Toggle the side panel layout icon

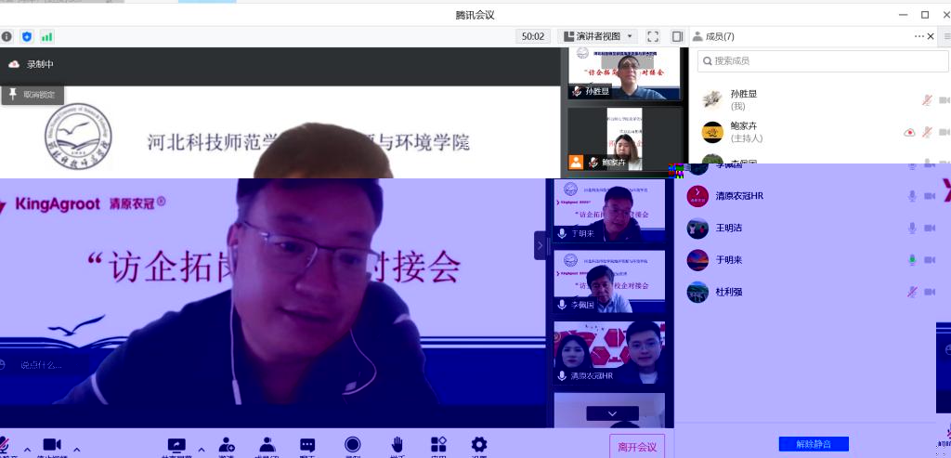pos(677,36)
